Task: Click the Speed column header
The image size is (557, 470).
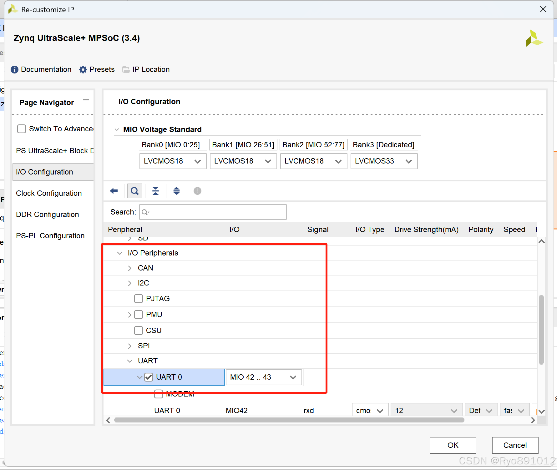Action: point(515,230)
